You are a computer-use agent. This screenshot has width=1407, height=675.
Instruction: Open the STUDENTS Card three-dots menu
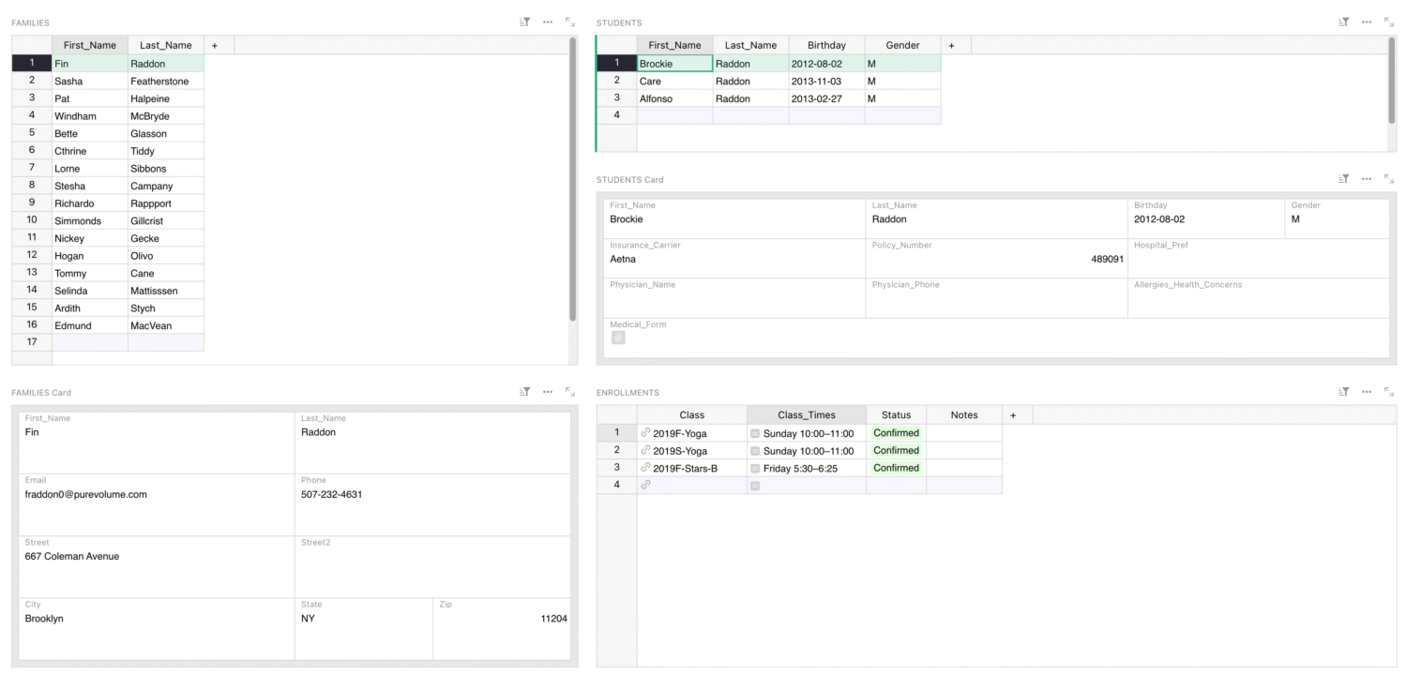1367,178
